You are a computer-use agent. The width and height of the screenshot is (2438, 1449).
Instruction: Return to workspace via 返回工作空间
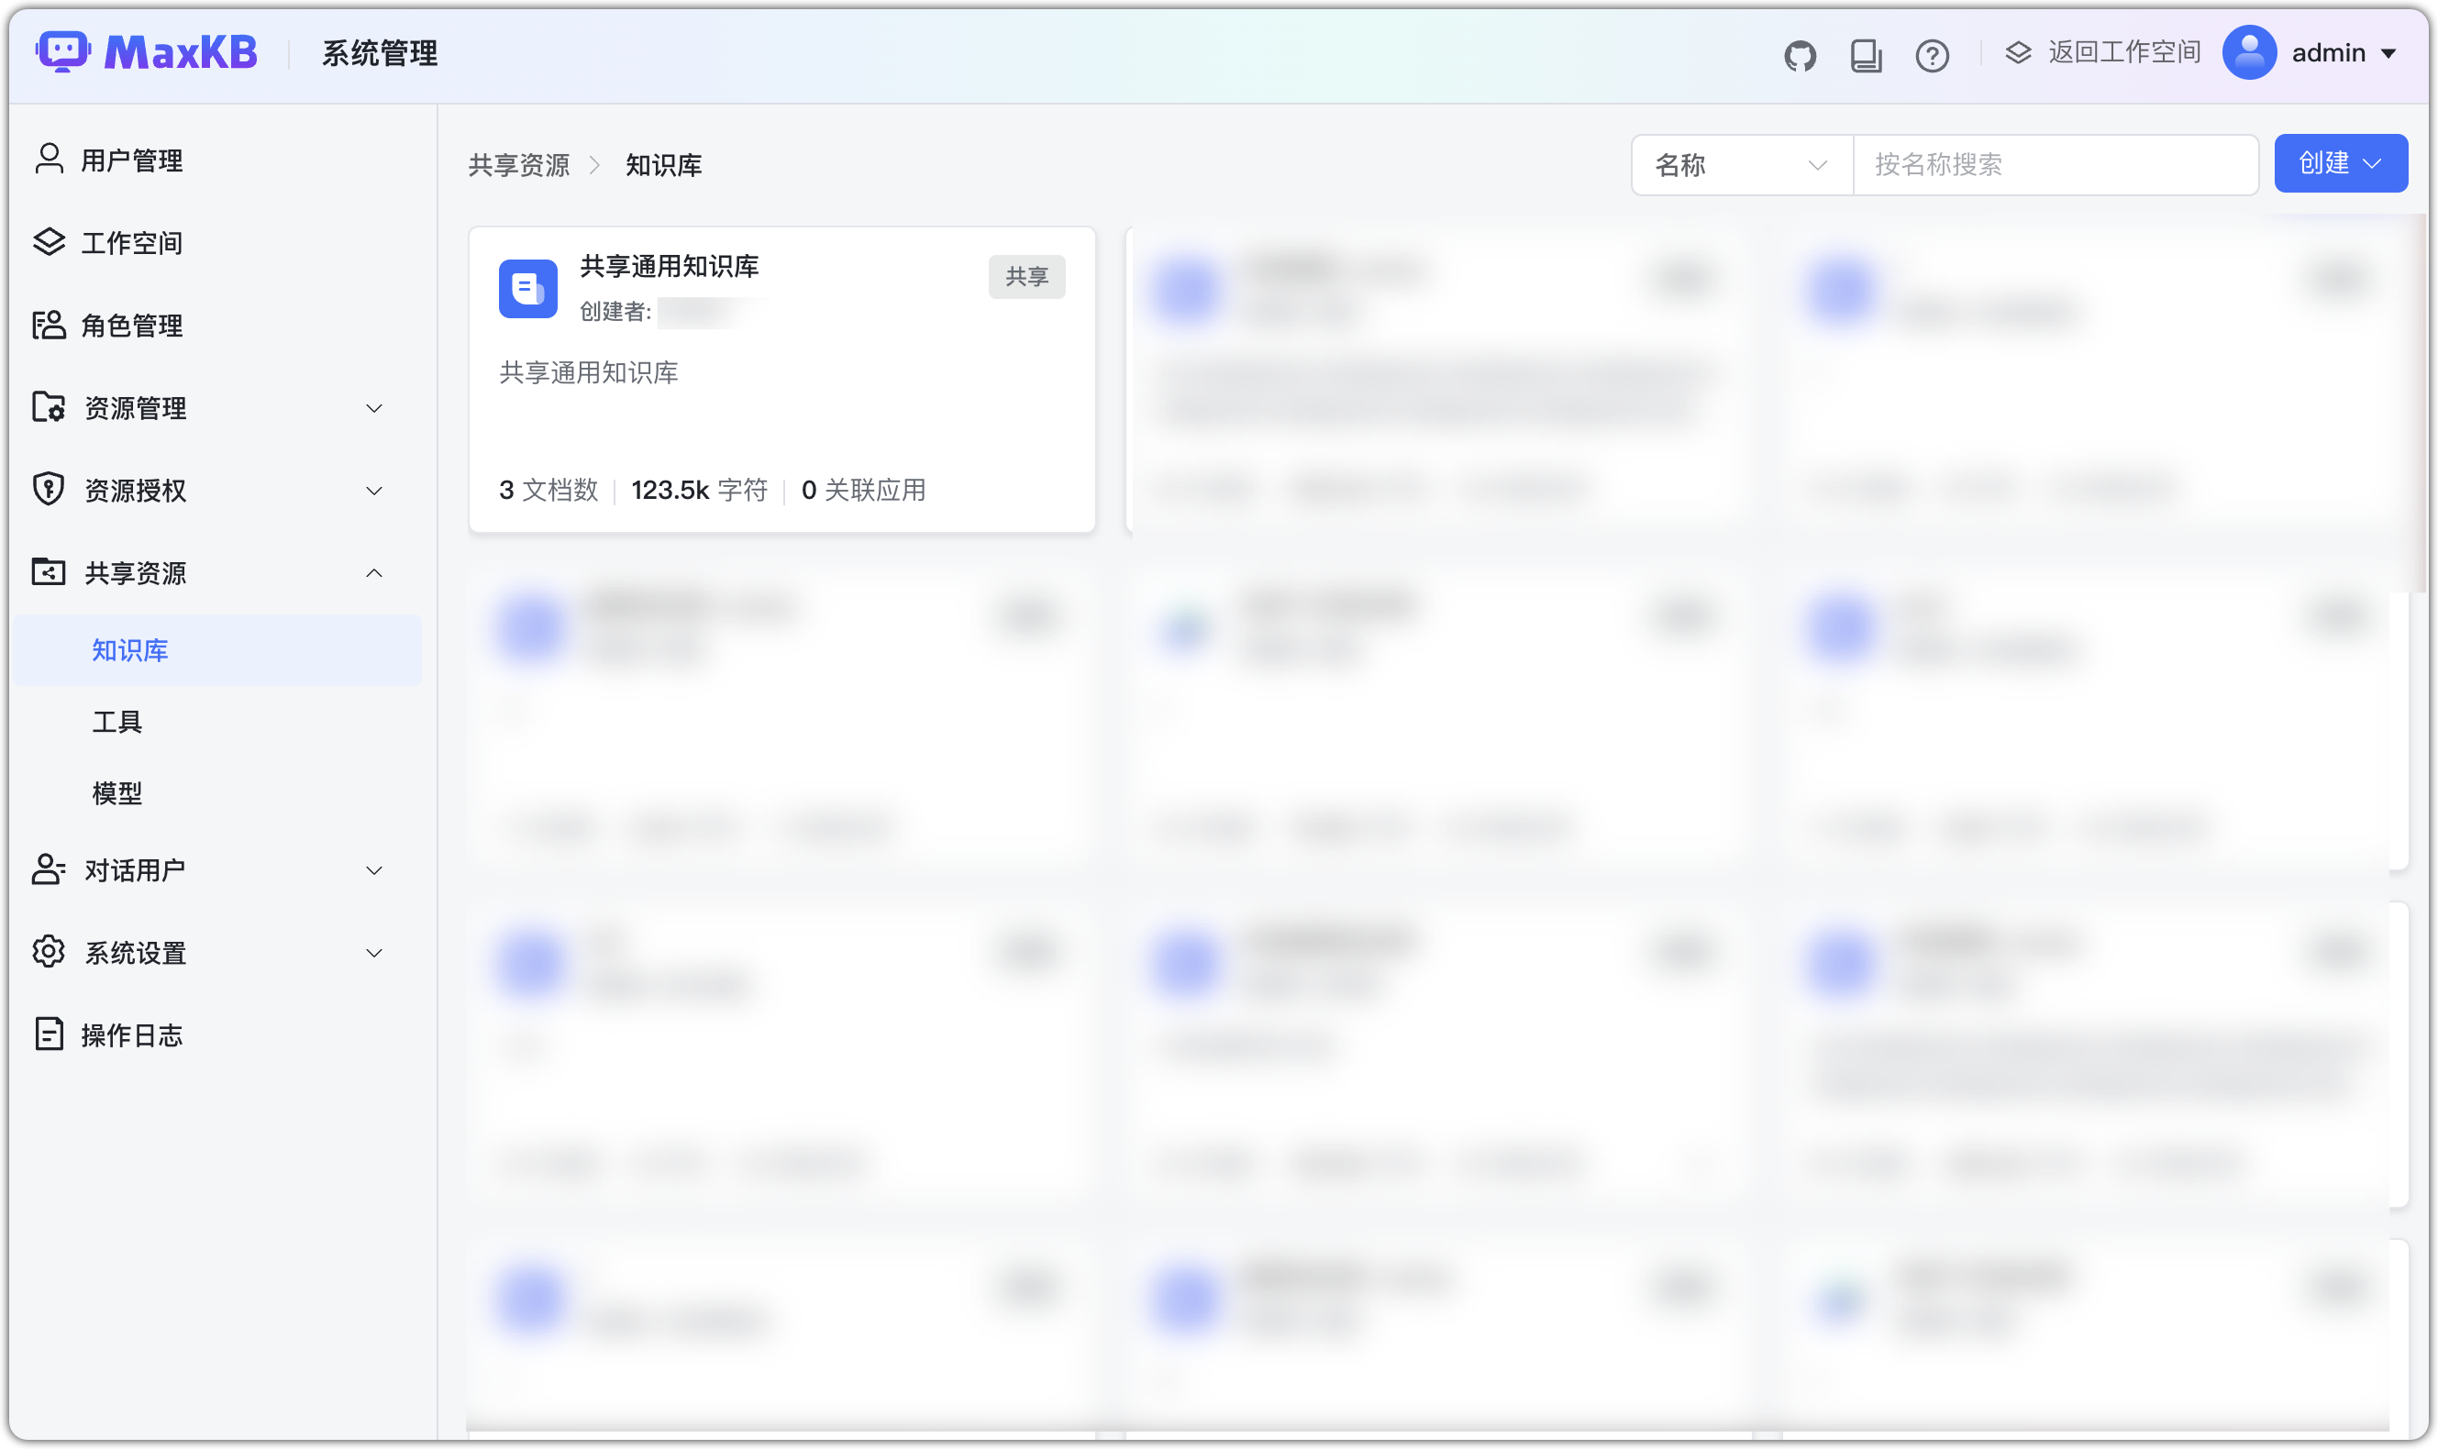tap(2102, 52)
